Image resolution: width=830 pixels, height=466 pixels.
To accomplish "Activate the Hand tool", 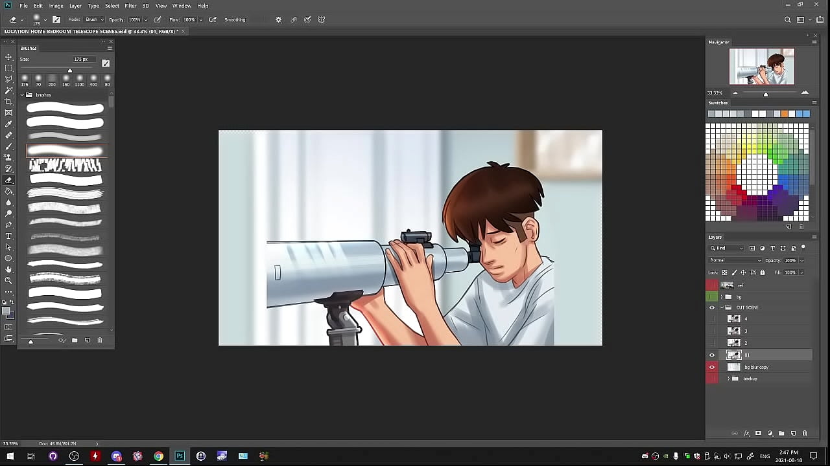I will click(x=8, y=269).
